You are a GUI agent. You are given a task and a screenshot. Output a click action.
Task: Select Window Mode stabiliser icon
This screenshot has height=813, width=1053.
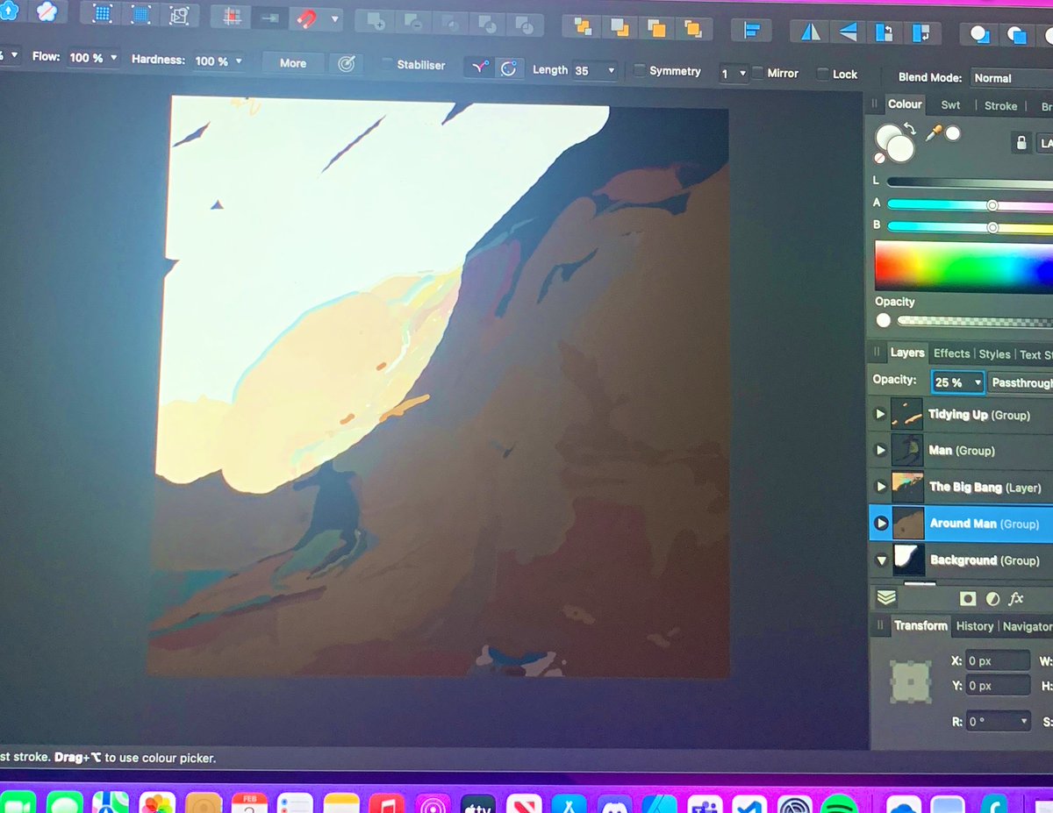(x=509, y=68)
